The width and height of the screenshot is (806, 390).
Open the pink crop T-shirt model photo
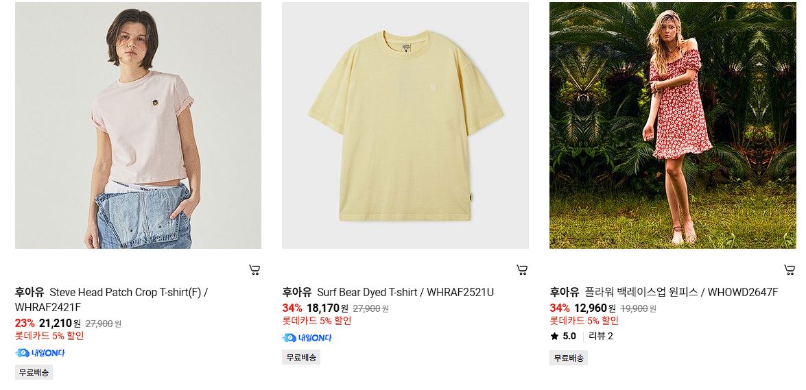[139, 125]
